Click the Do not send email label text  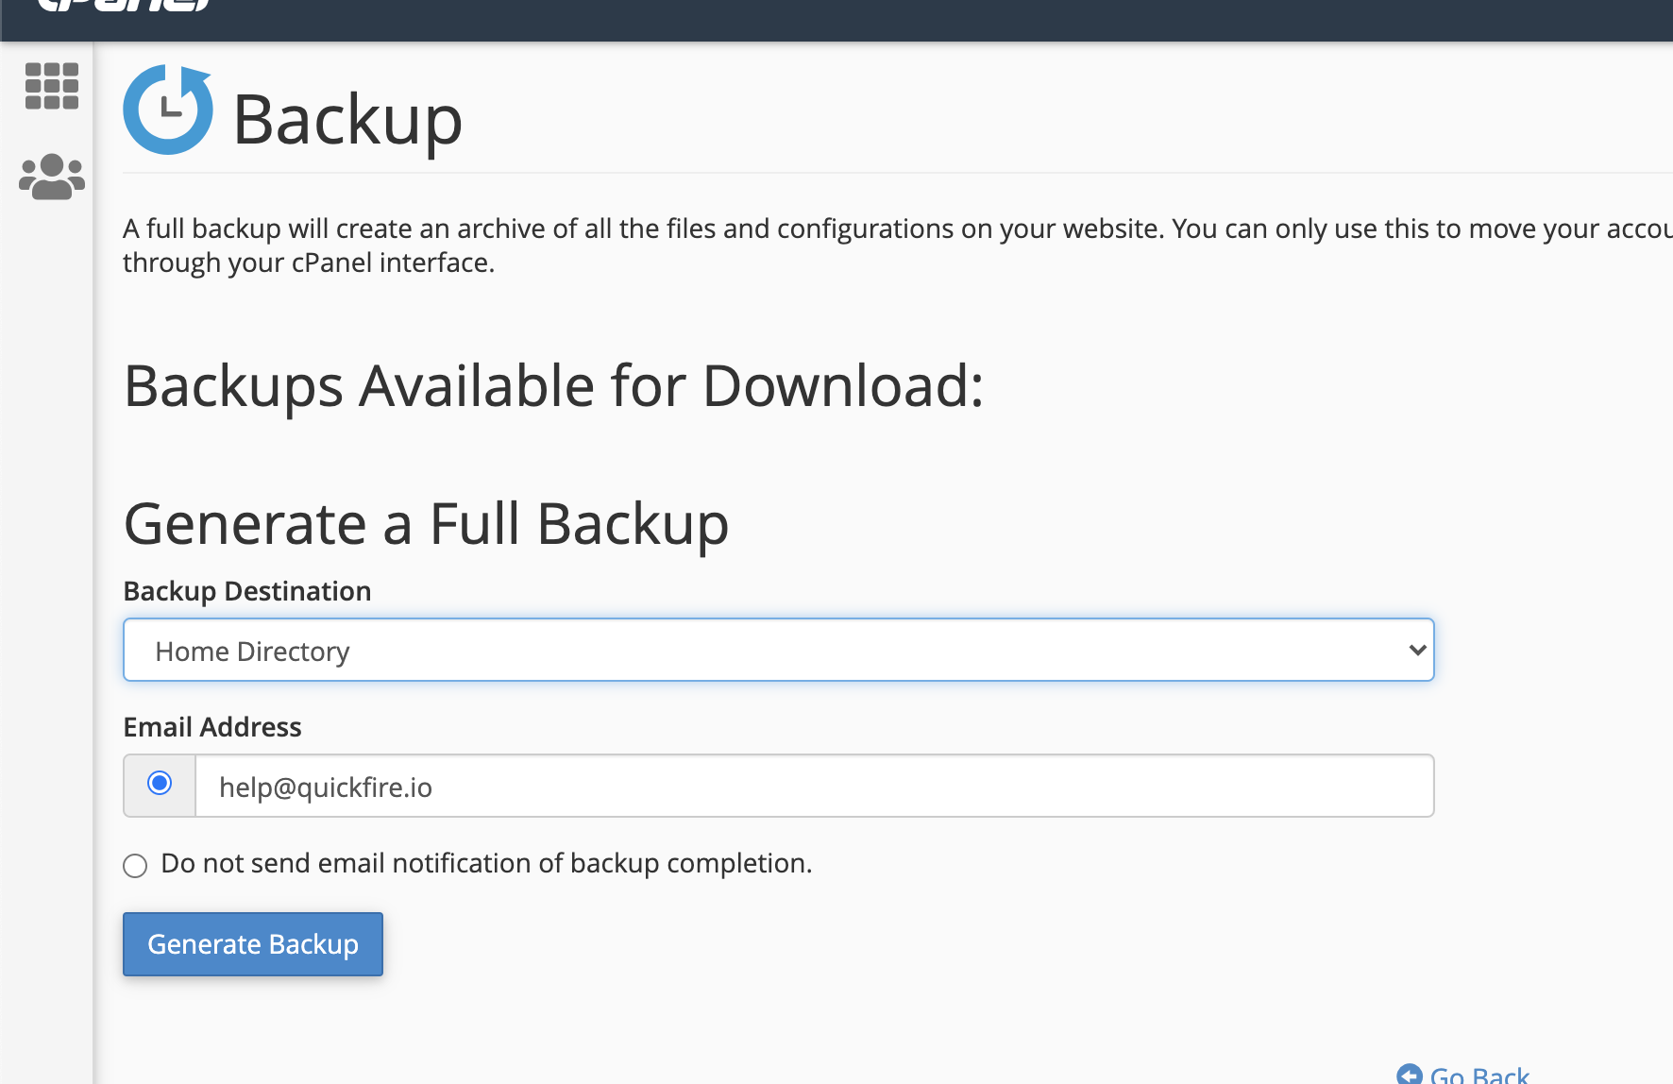click(486, 863)
